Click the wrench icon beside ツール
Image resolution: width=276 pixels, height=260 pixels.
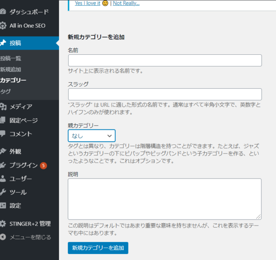(x=3, y=192)
